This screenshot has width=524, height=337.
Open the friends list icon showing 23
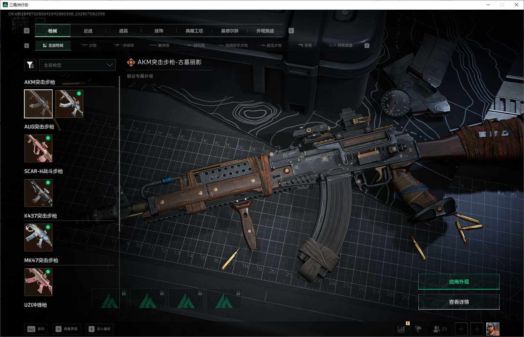[x=440, y=329]
